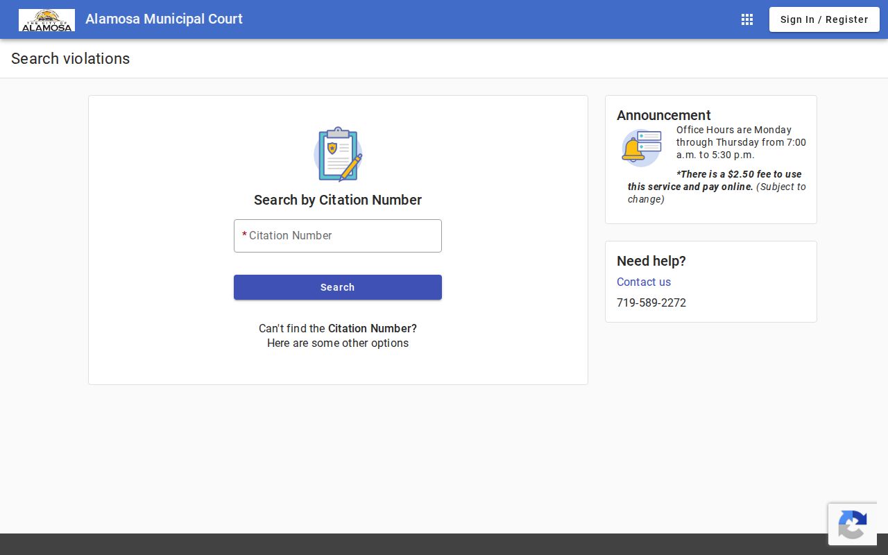Viewport: 888px width, 555px height.
Task: Click the clipboard citation icon
Action: [x=338, y=154]
